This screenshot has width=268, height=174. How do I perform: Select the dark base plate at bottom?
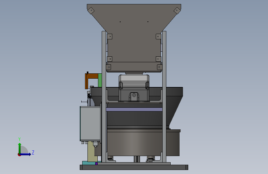click(134, 167)
